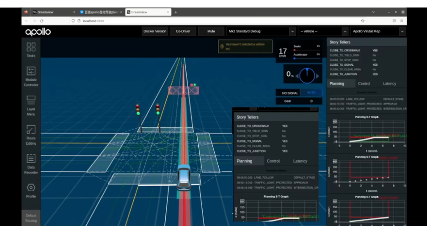Select Control tab in floating panel

pos(273,161)
